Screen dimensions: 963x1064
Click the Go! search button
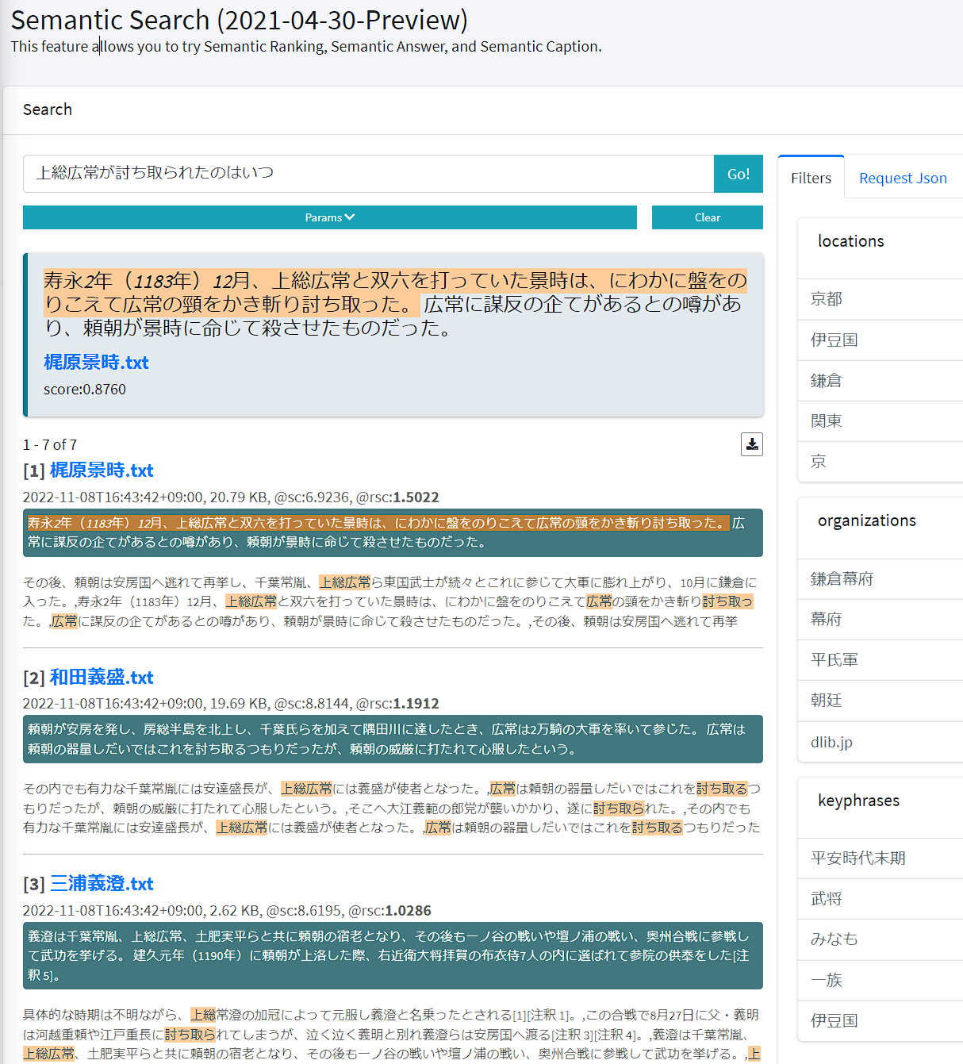coord(738,174)
